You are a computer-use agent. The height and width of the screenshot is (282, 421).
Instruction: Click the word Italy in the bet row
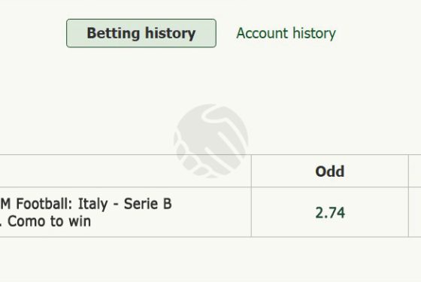[x=92, y=204]
